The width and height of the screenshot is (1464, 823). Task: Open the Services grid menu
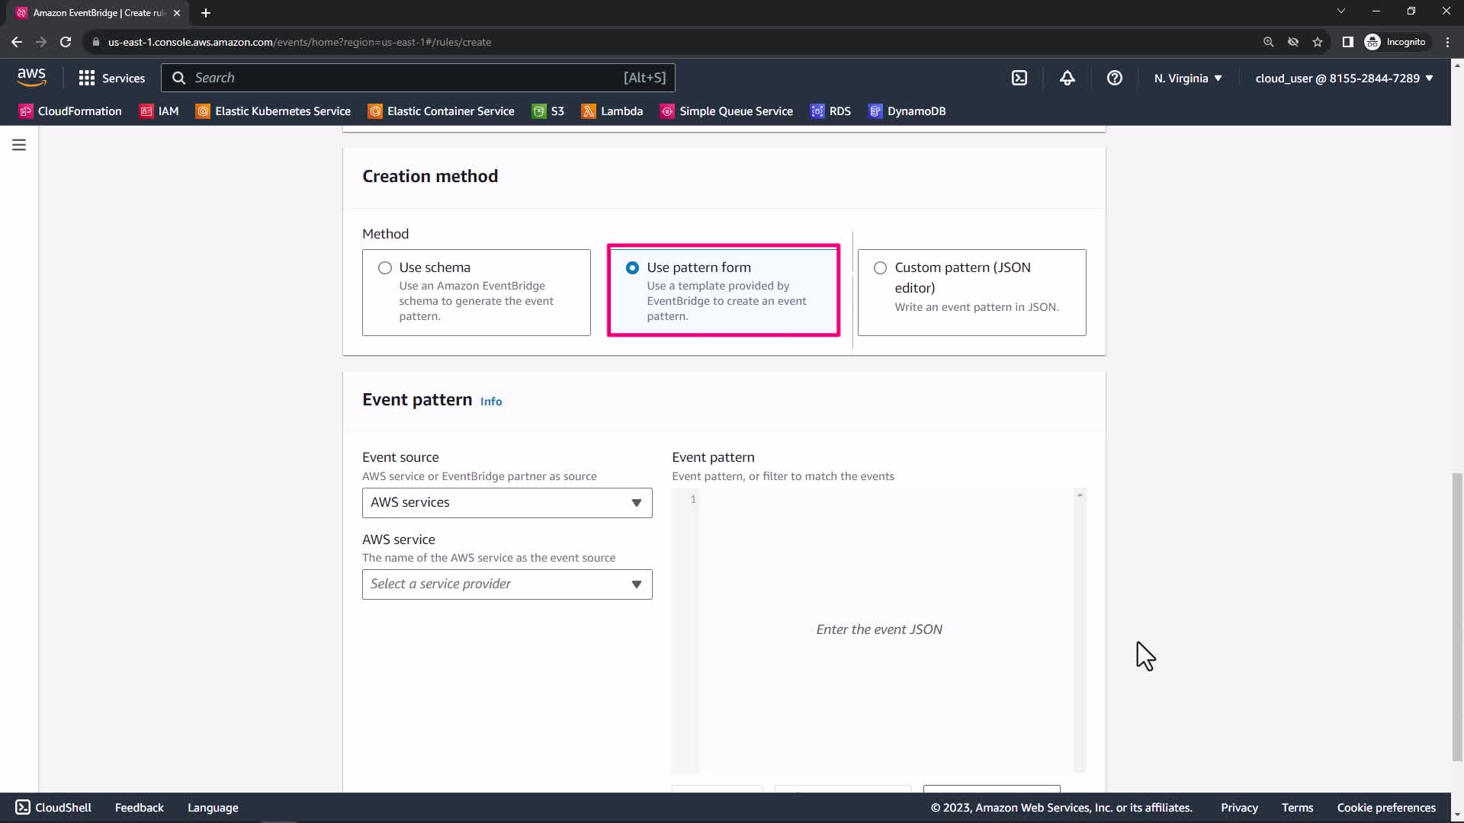[x=111, y=78]
